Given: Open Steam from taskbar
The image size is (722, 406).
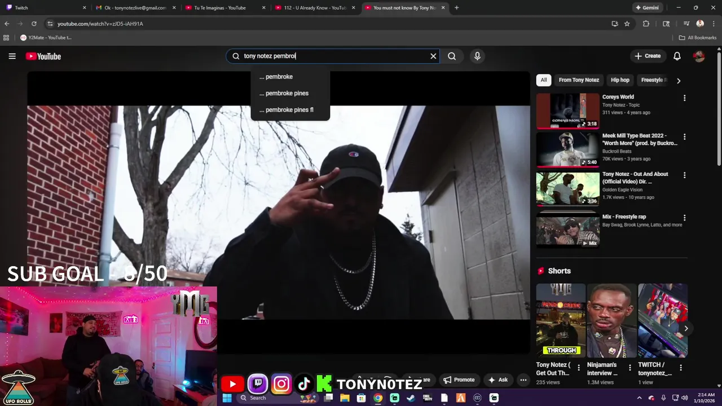Looking at the screenshot, I should (411, 398).
